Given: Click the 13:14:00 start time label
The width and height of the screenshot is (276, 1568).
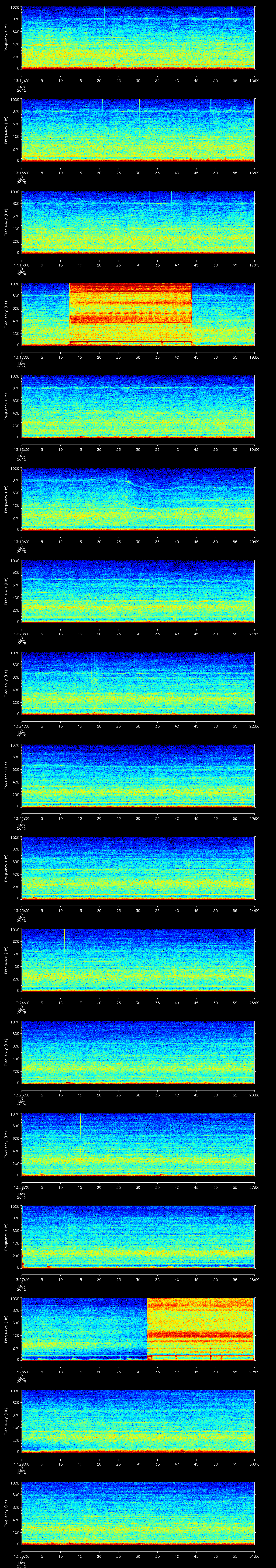Looking at the screenshot, I should [21, 80].
